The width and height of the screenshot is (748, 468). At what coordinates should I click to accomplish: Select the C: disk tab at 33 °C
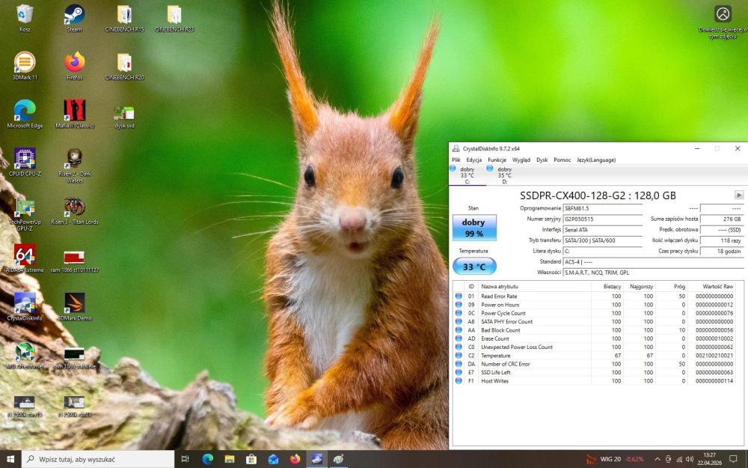pyautogui.click(x=467, y=175)
